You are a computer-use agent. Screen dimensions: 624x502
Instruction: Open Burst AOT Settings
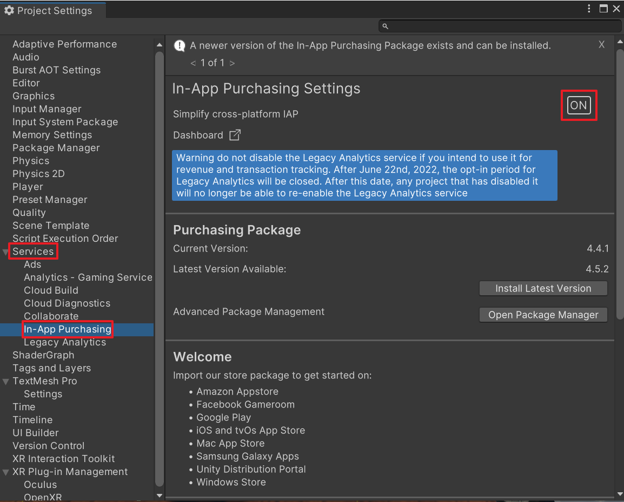coord(57,70)
